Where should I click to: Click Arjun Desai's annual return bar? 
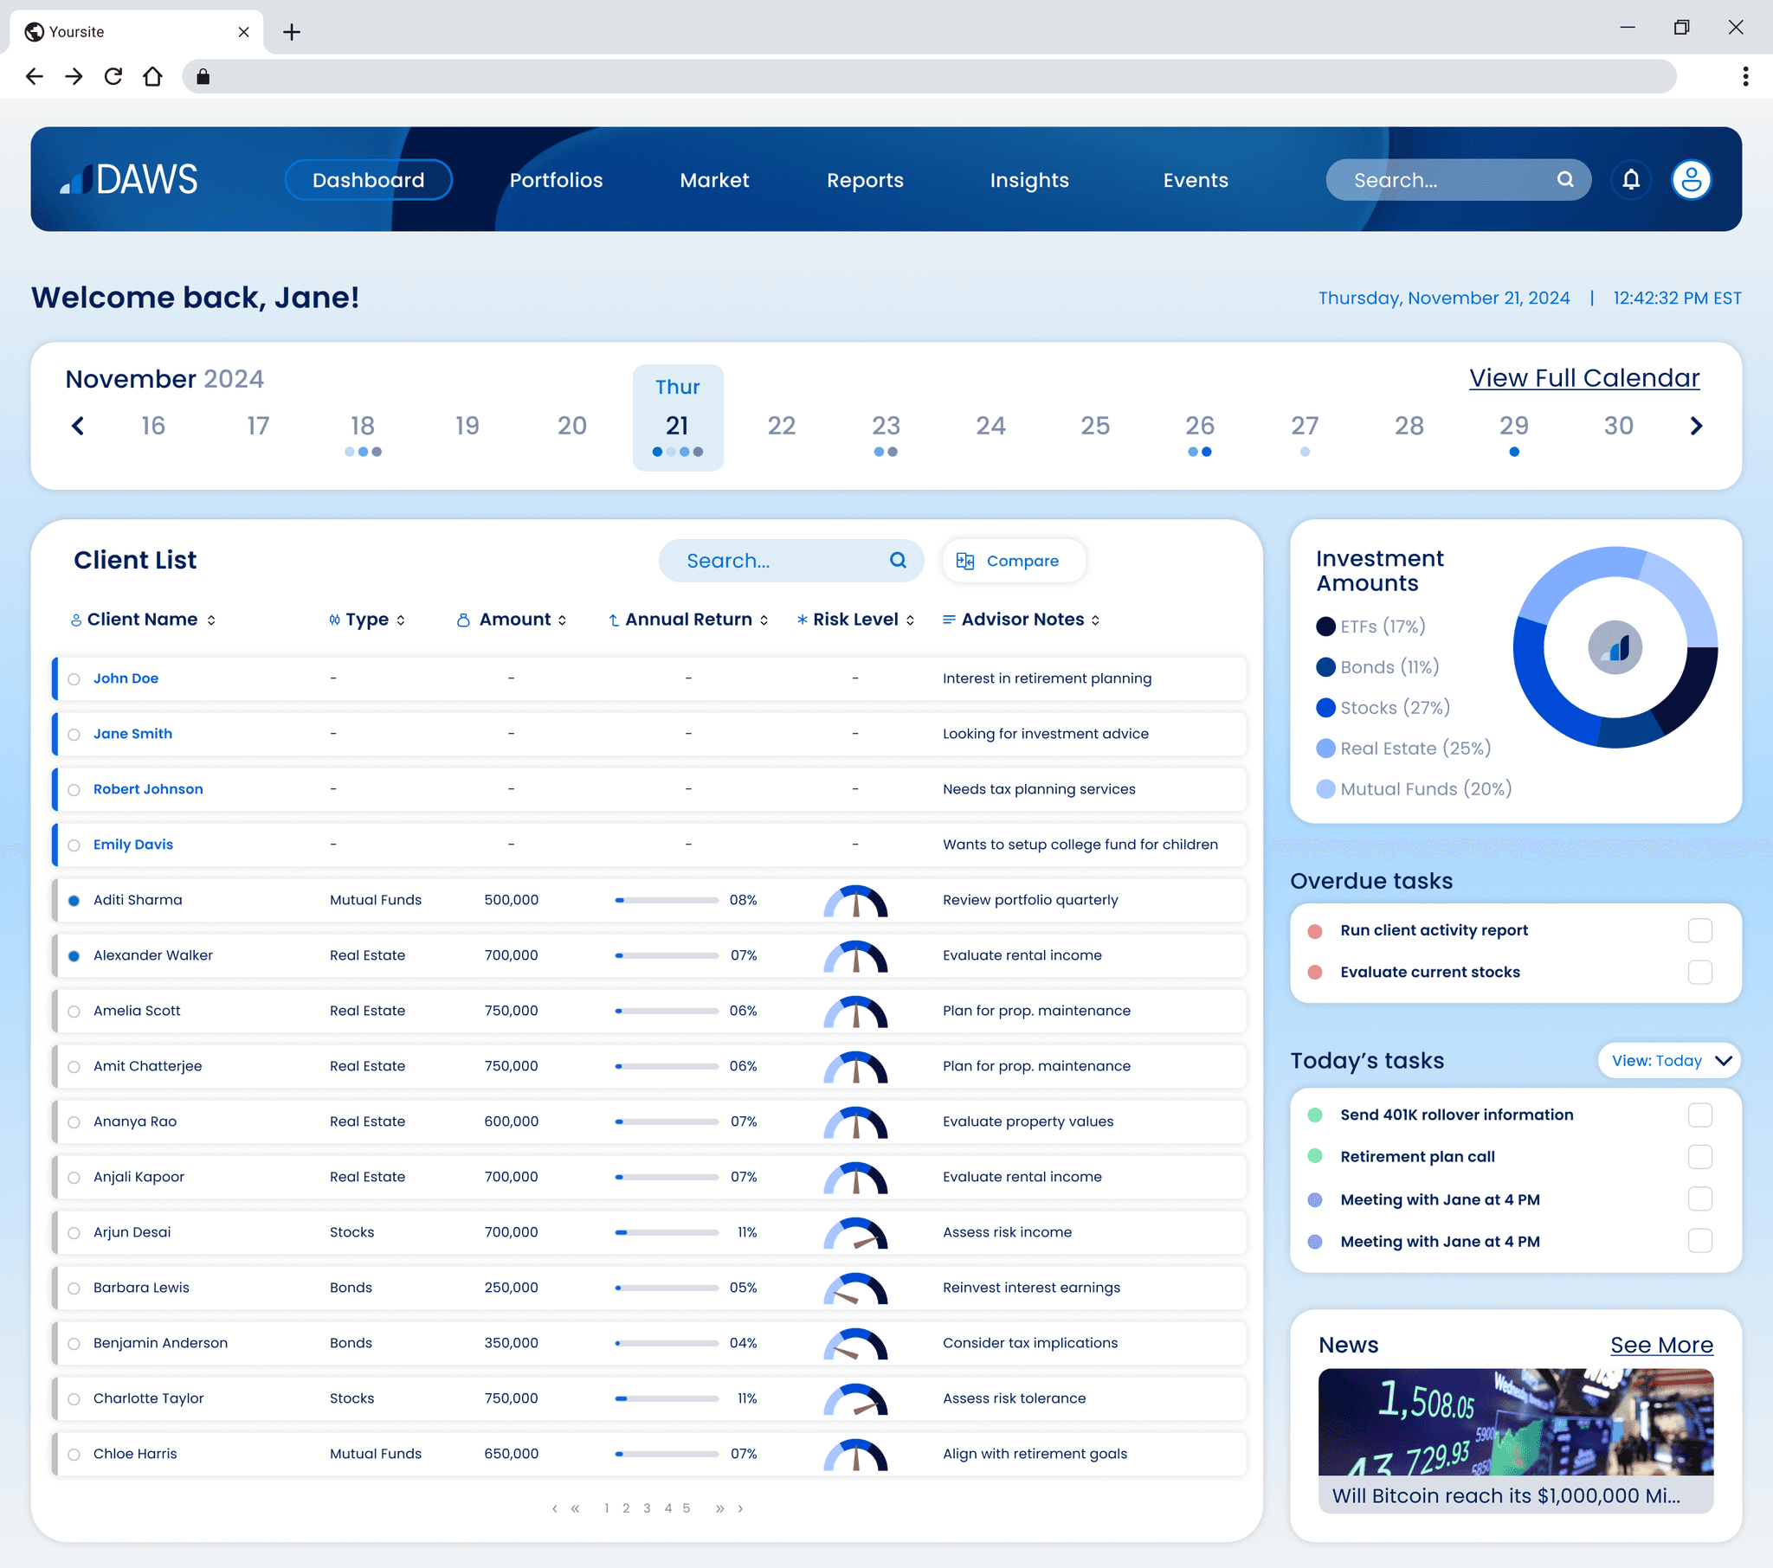pyautogui.click(x=667, y=1232)
